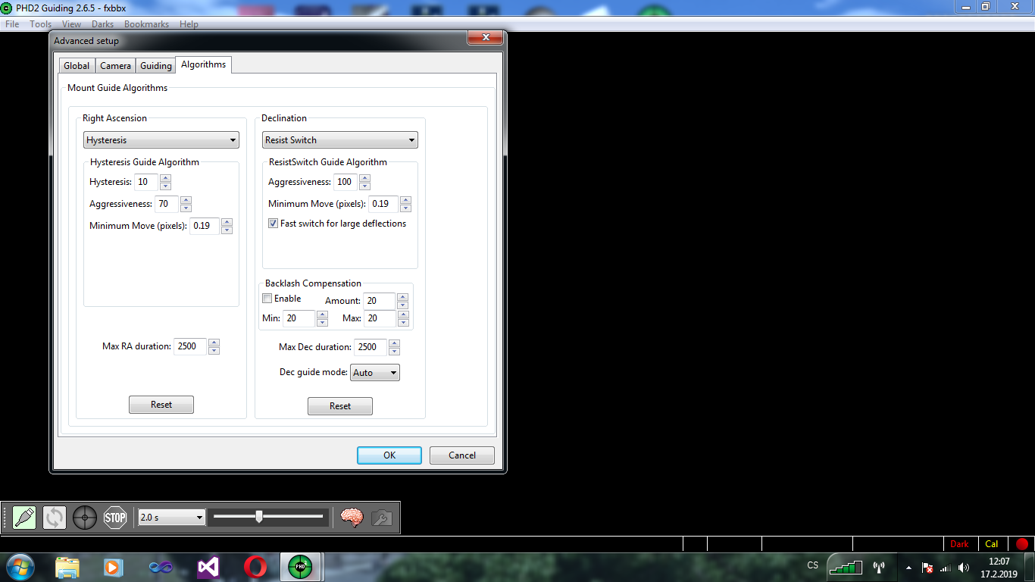Click OK to confirm the advanced setup
The width and height of the screenshot is (1035, 582).
pos(389,455)
